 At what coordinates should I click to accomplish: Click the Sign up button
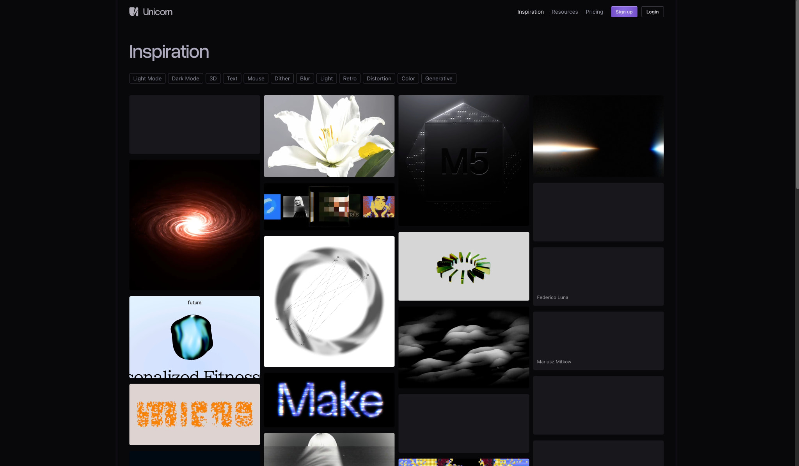click(624, 12)
